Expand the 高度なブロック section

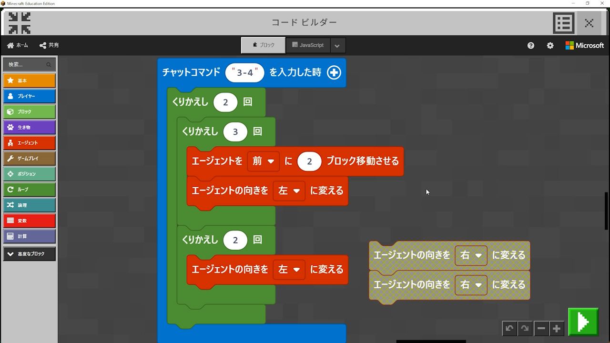(29, 254)
